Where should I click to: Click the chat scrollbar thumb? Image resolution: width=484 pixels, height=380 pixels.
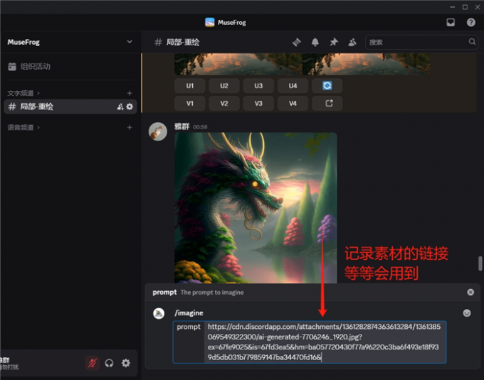(x=480, y=264)
